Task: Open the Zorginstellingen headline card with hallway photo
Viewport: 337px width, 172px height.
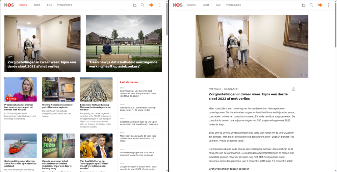Action: (x=42, y=44)
